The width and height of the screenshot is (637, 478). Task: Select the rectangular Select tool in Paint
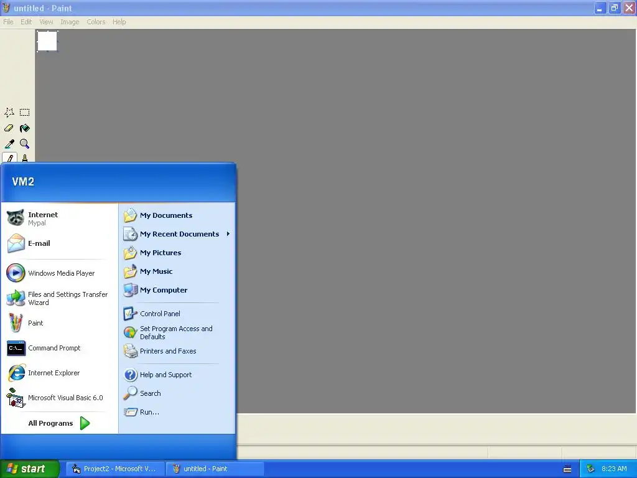click(x=24, y=113)
